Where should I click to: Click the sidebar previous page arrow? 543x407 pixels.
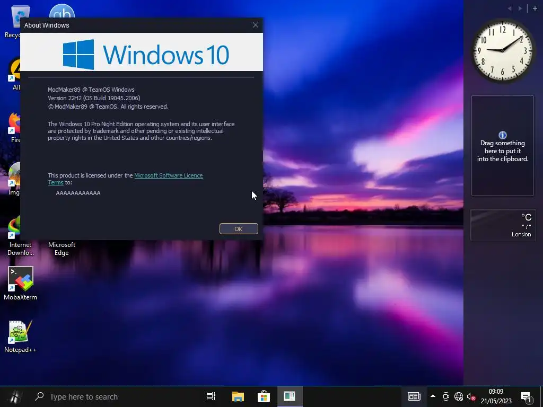510,8
